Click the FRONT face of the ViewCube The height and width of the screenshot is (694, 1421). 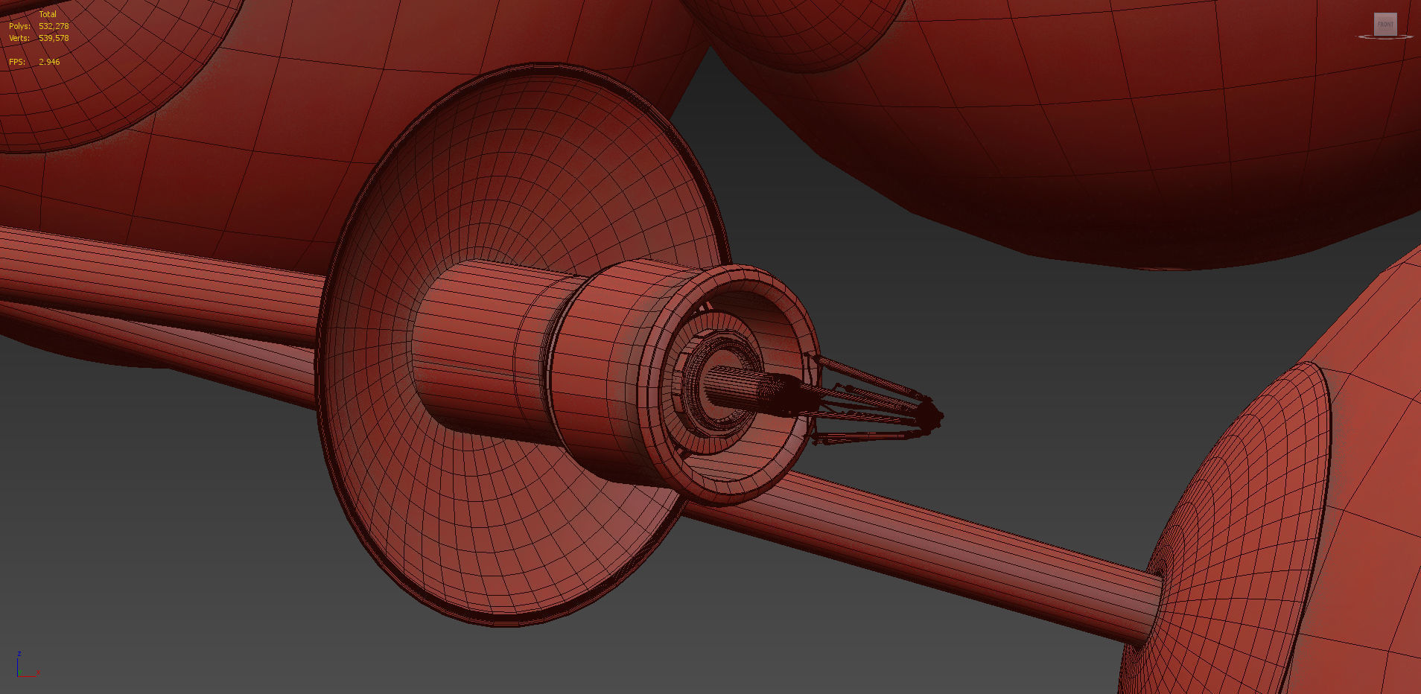coord(1385,24)
